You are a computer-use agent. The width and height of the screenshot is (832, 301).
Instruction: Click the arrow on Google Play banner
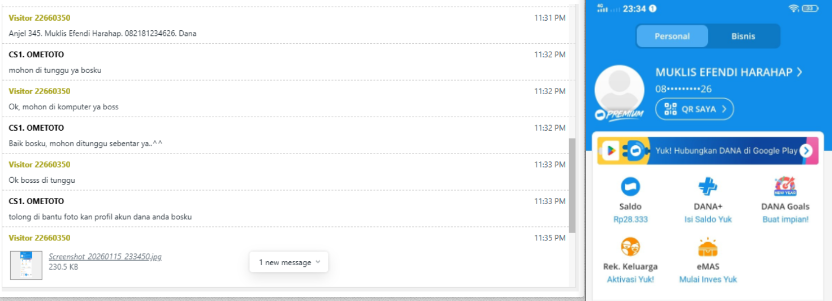(x=806, y=150)
